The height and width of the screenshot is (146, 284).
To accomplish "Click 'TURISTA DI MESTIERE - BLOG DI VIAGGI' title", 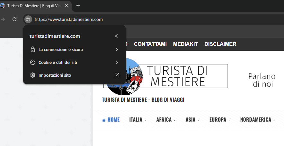I will (143, 100).
